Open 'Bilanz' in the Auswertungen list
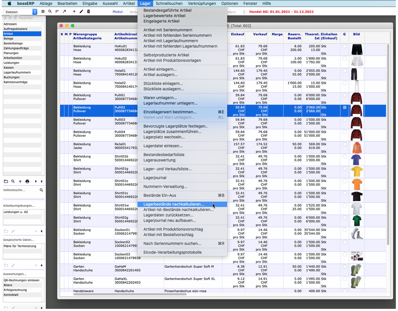 coord(8,285)
